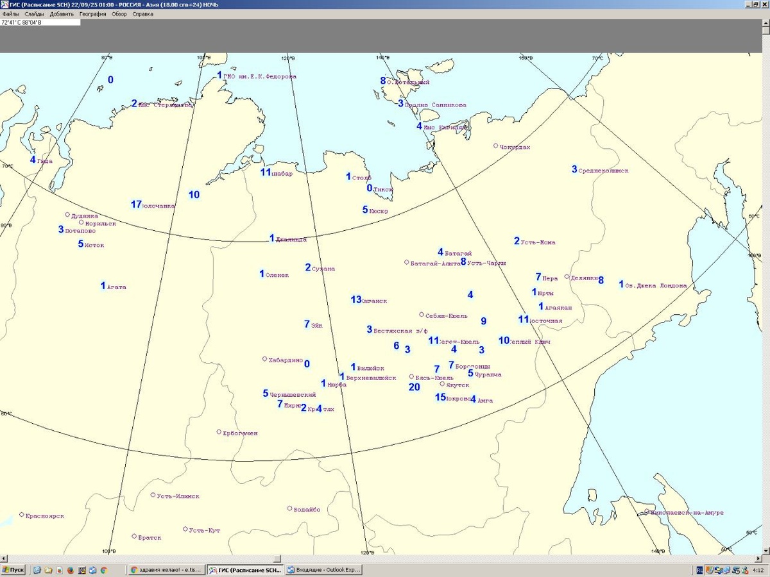Screen dimensions: 770x577
Task: Click the Бодайбо station circle marker
Action: coord(289,508)
